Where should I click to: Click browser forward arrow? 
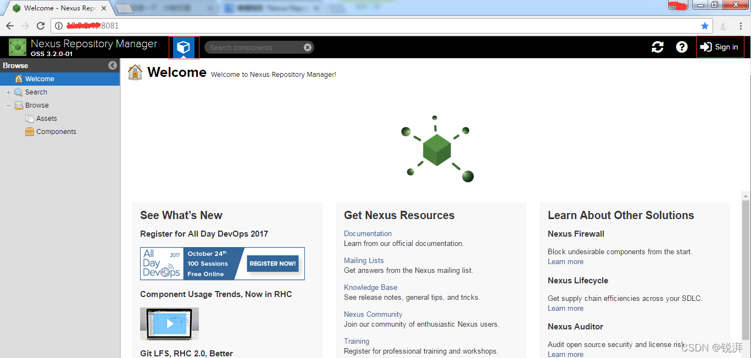(x=25, y=26)
